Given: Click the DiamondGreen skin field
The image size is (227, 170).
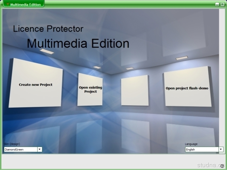Looking at the screenshot, I should point(21,149).
